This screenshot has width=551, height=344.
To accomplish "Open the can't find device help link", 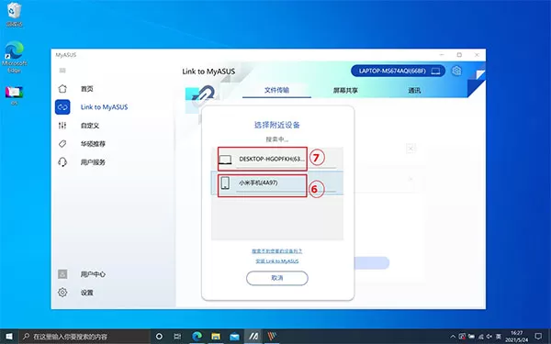I will 277,251.
